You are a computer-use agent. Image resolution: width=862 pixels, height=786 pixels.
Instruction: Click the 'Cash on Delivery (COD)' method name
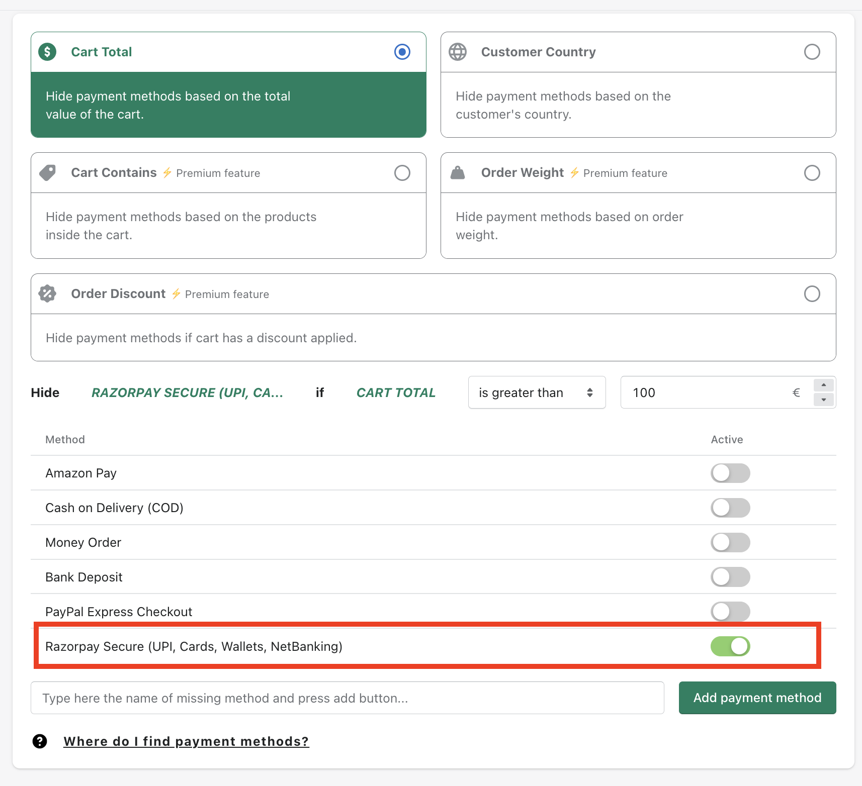[114, 508]
